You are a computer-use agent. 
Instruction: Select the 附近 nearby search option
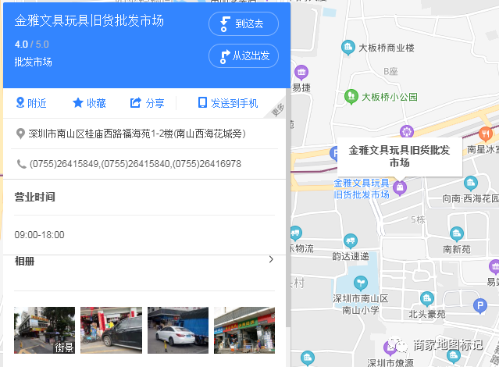coord(30,103)
